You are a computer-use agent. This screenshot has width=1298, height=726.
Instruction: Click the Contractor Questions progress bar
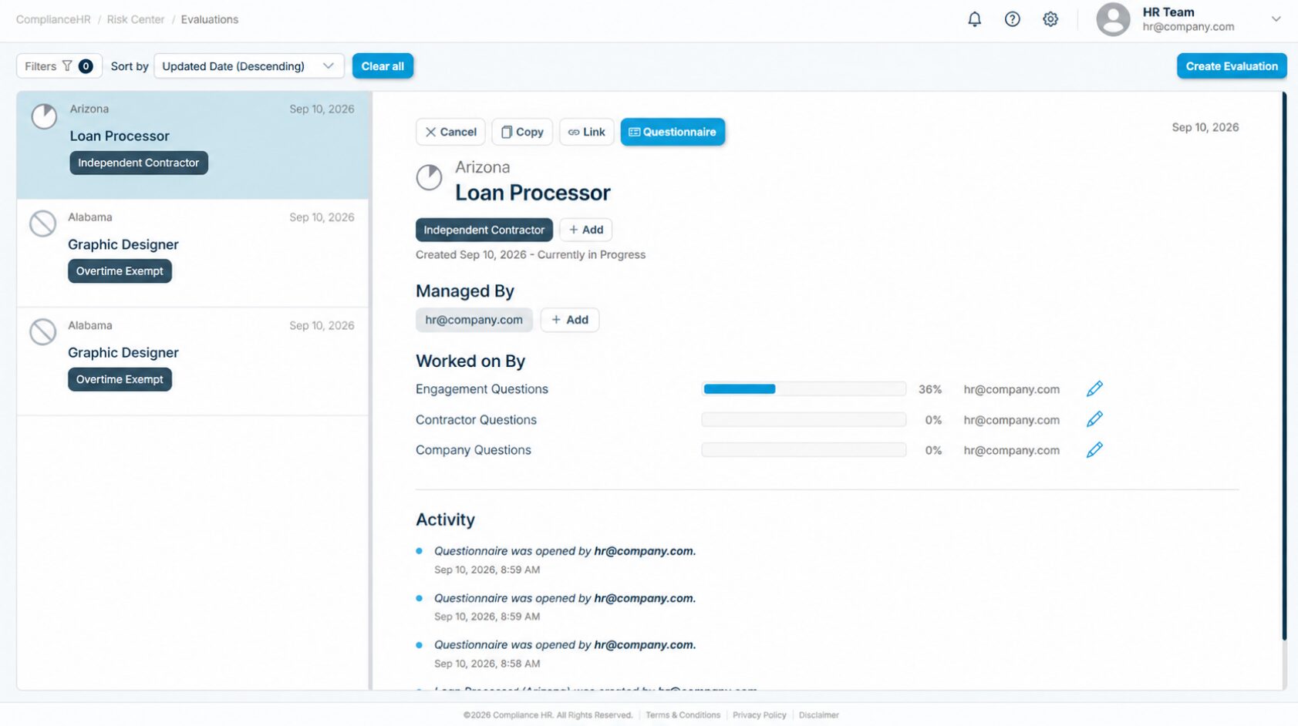[804, 420]
